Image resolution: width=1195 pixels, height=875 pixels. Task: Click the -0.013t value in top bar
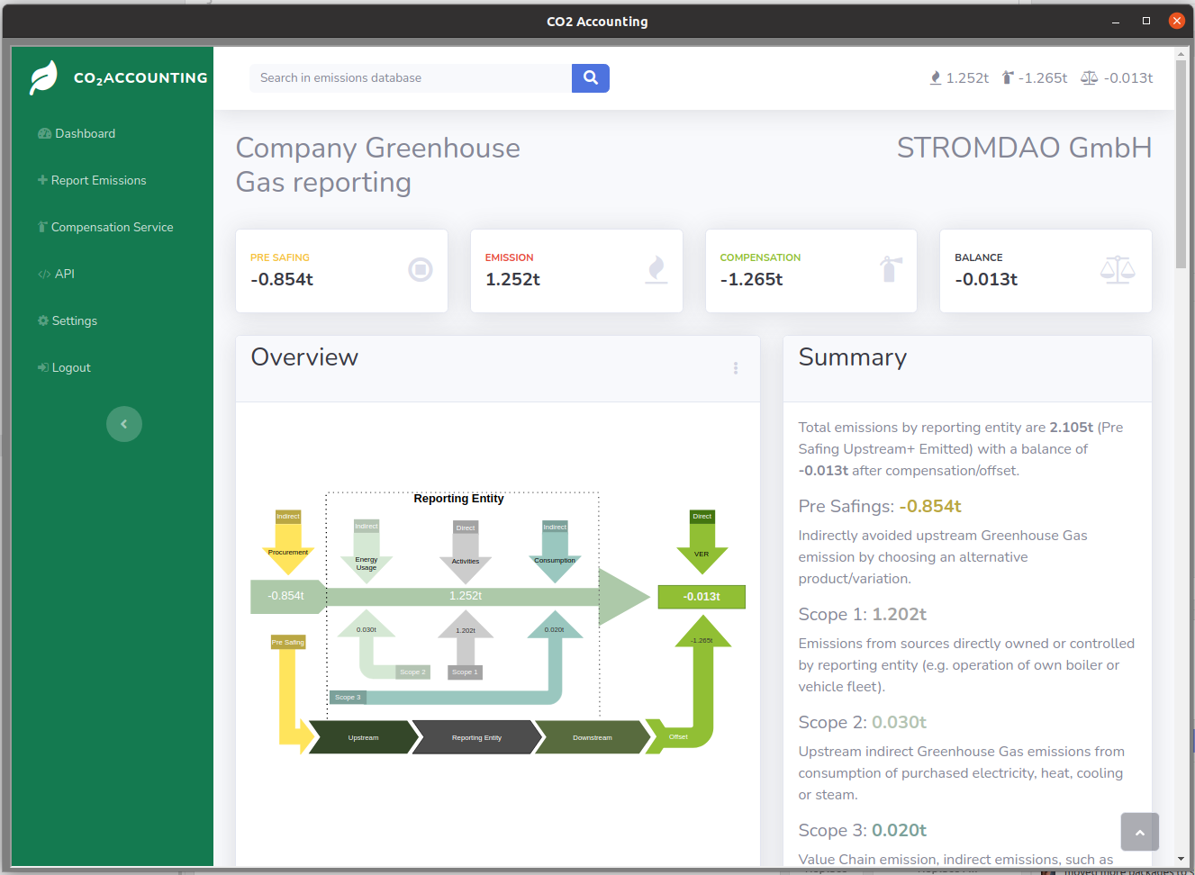[x=1128, y=78]
